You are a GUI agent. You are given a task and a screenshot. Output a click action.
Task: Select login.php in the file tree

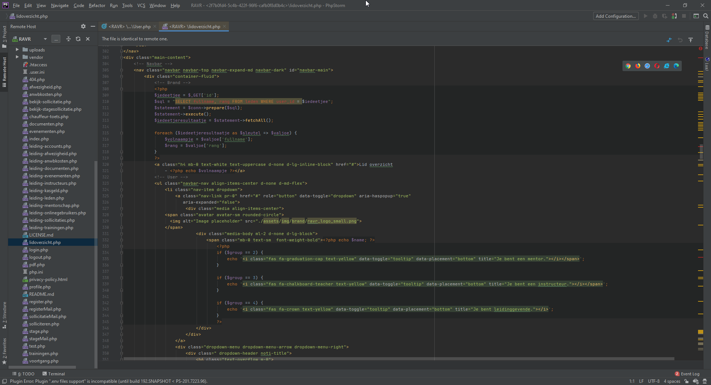point(39,250)
